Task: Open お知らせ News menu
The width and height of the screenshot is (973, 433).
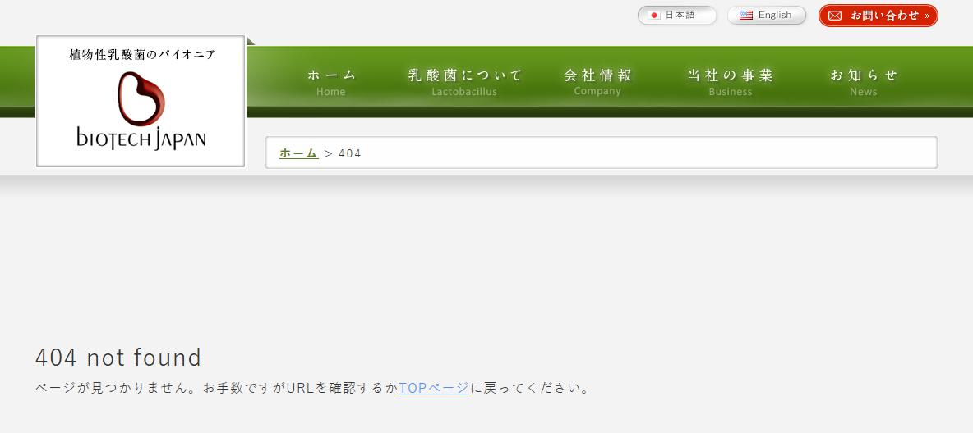Action: coord(864,82)
